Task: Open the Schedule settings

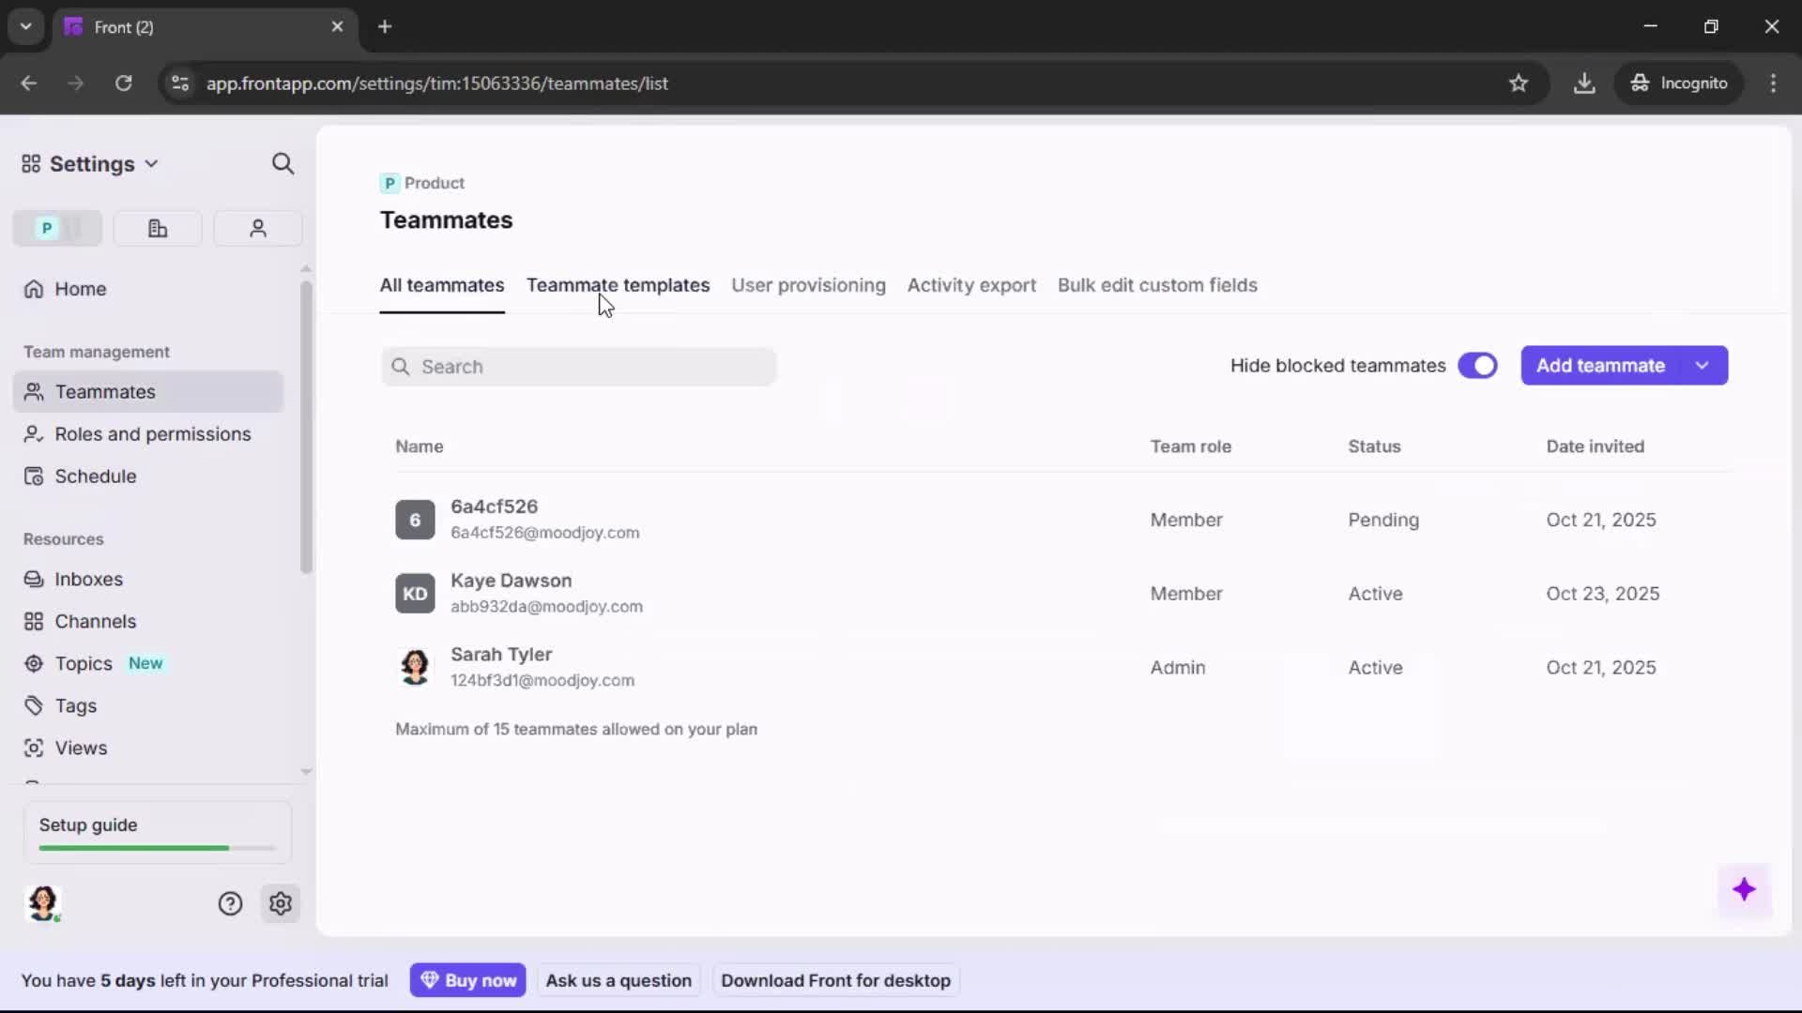Action: [x=95, y=476]
